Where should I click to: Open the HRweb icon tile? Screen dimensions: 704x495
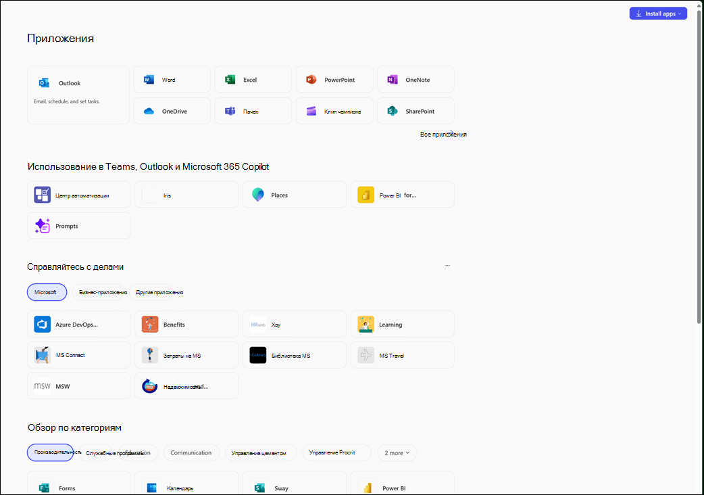257,324
